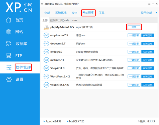
Task: Open the hamburger menu icon in the title bar
Action: 149,4
